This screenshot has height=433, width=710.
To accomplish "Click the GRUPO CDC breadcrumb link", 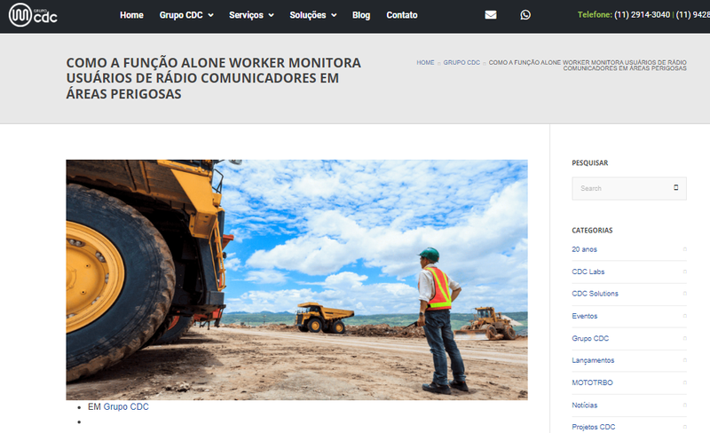I will coord(461,63).
